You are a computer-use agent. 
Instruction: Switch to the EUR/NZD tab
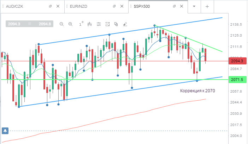pyautogui.click(x=79, y=6)
